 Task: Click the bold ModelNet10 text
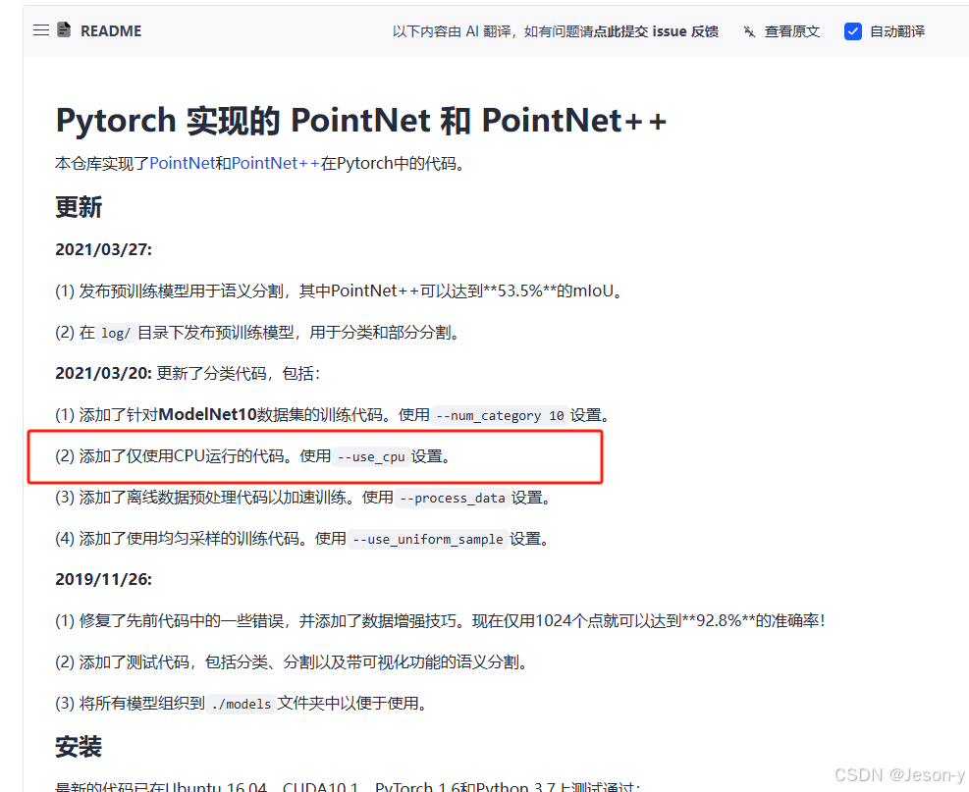[x=206, y=414]
